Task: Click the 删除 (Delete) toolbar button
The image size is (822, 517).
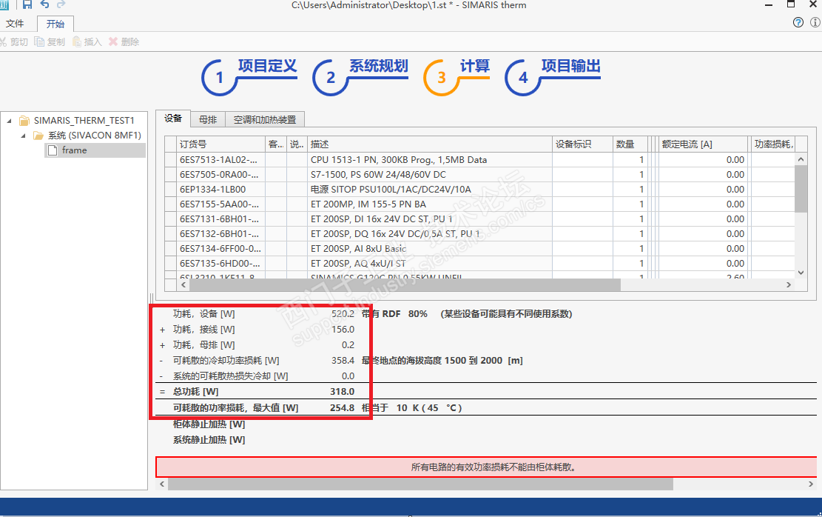Action: (x=124, y=42)
